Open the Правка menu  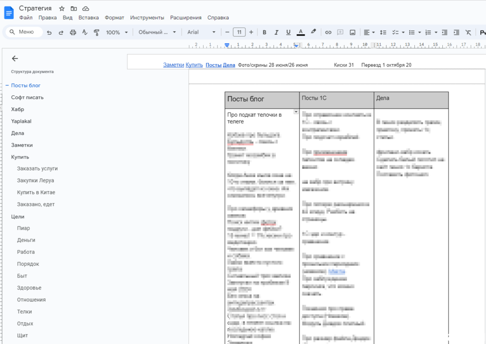tap(47, 18)
